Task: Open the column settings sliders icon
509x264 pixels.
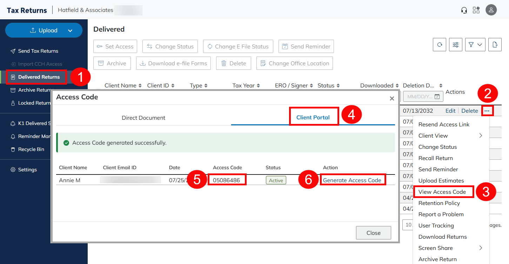Action: (456, 45)
